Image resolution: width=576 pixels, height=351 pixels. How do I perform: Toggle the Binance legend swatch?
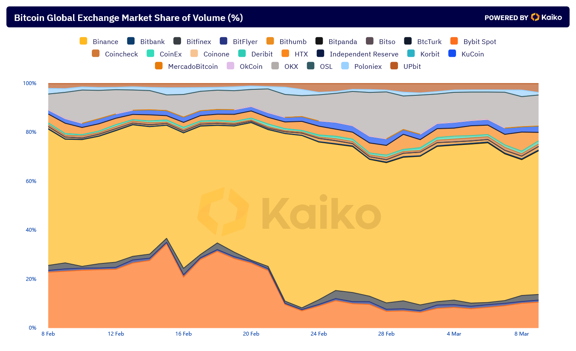pos(83,41)
